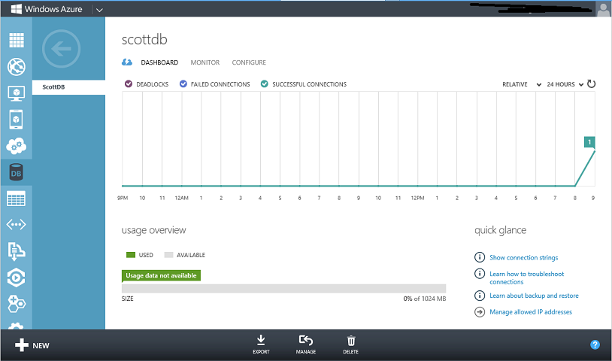Open Web Sites globe icon in sidebar
The height and width of the screenshot is (361, 612).
click(x=17, y=67)
